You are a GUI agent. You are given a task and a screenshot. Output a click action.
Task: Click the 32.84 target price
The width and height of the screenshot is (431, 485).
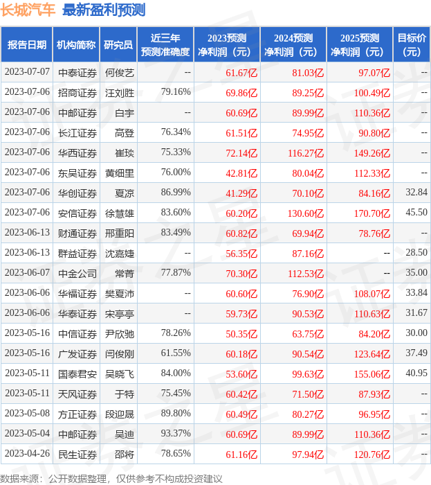[416, 193]
